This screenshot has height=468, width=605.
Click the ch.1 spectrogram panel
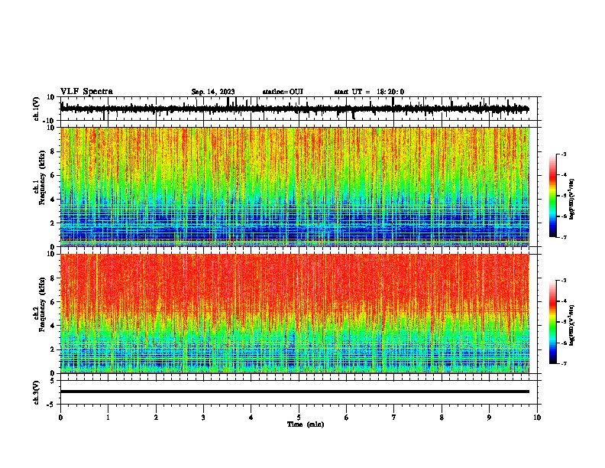click(x=295, y=187)
